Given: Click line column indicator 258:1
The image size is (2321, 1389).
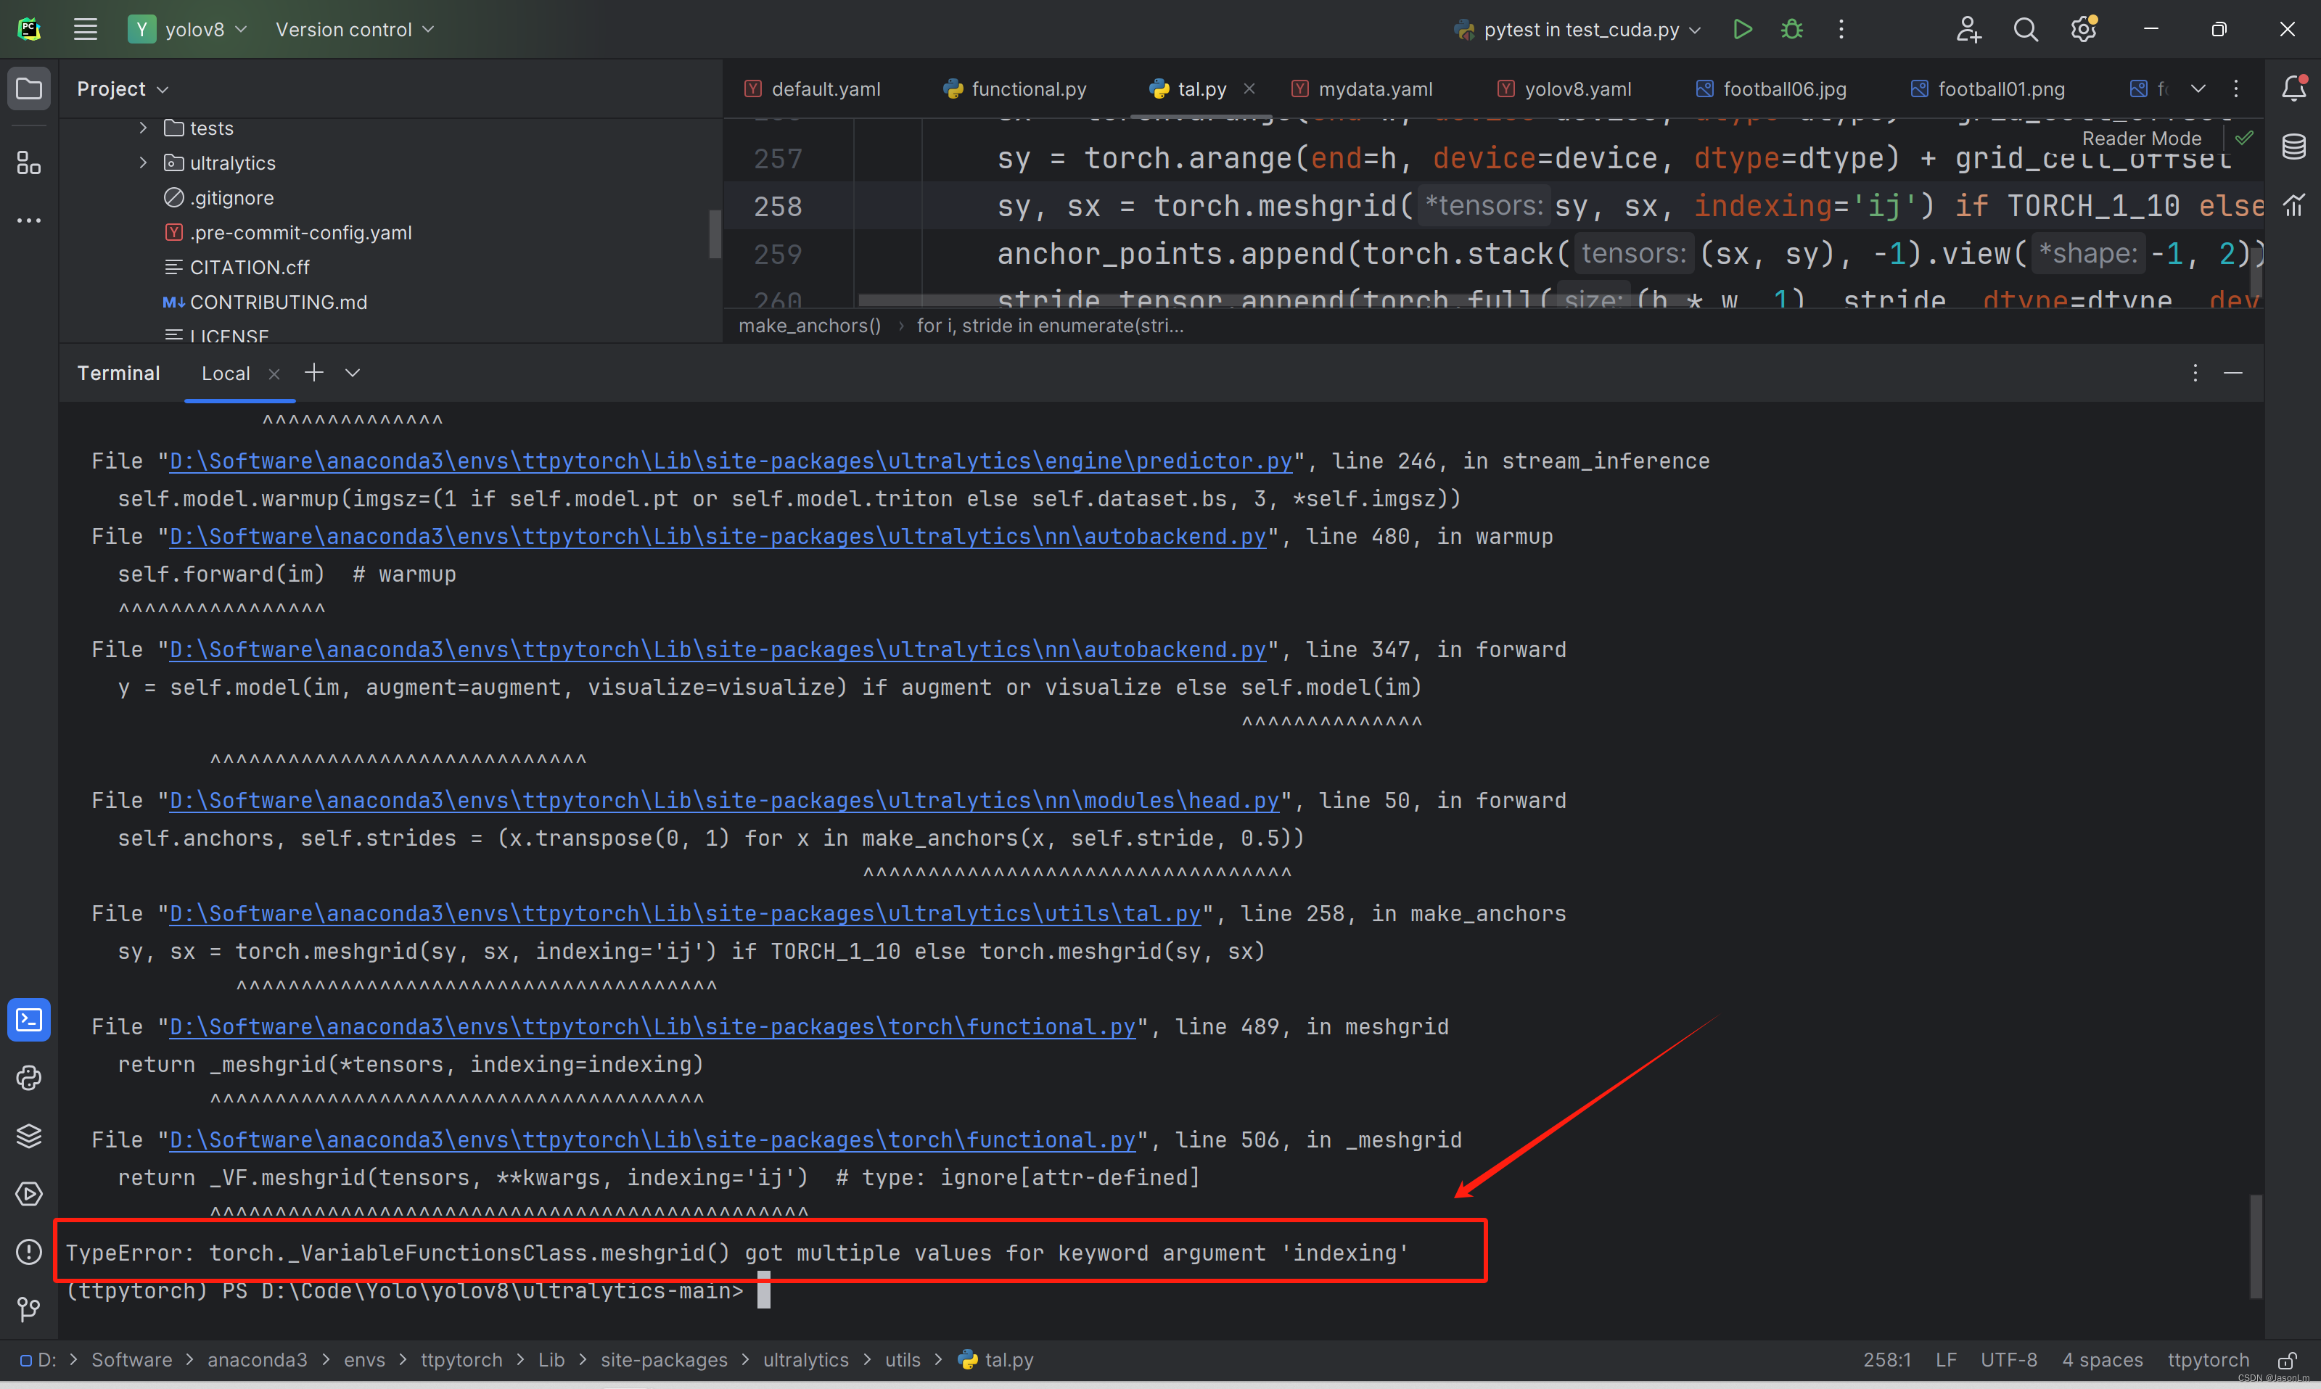Looking at the screenshot, I should pyautogui.click(x=1886, y=1360).
